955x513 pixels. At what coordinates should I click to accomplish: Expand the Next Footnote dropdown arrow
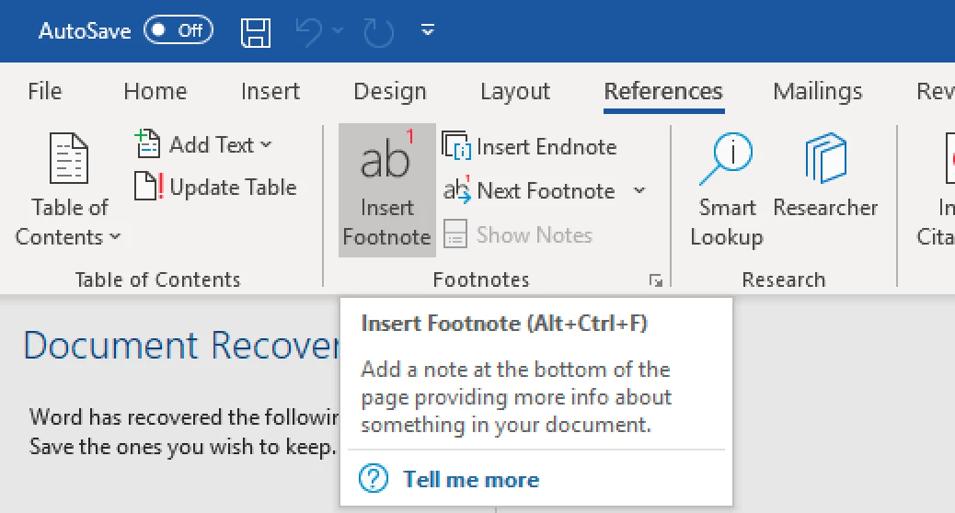pyautogui.click(x=639, y=191)
